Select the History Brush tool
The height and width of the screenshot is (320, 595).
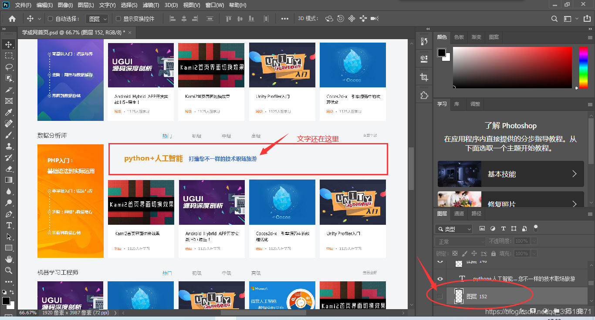[x=8, y=157]
